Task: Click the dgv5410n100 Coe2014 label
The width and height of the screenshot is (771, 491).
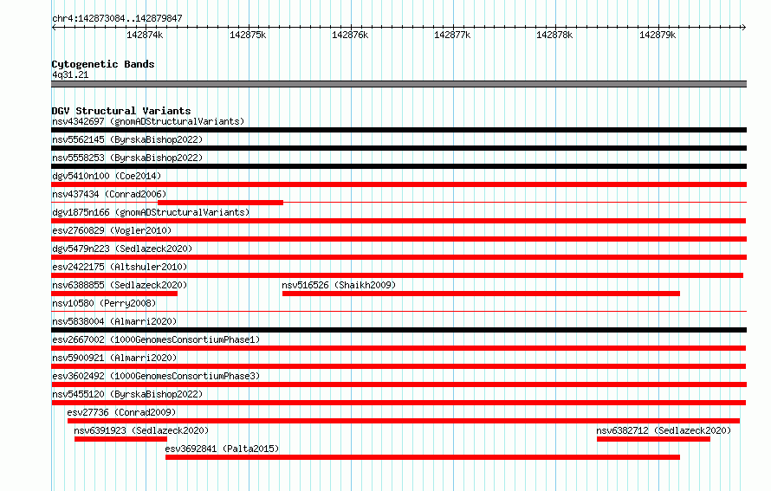Action: click(x=107, y=176)
